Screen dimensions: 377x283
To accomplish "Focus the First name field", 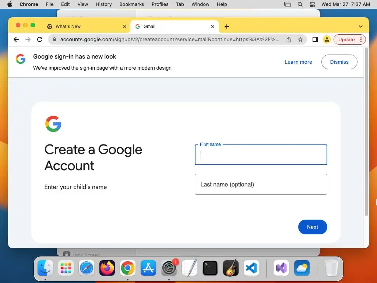I will [261, 155].
